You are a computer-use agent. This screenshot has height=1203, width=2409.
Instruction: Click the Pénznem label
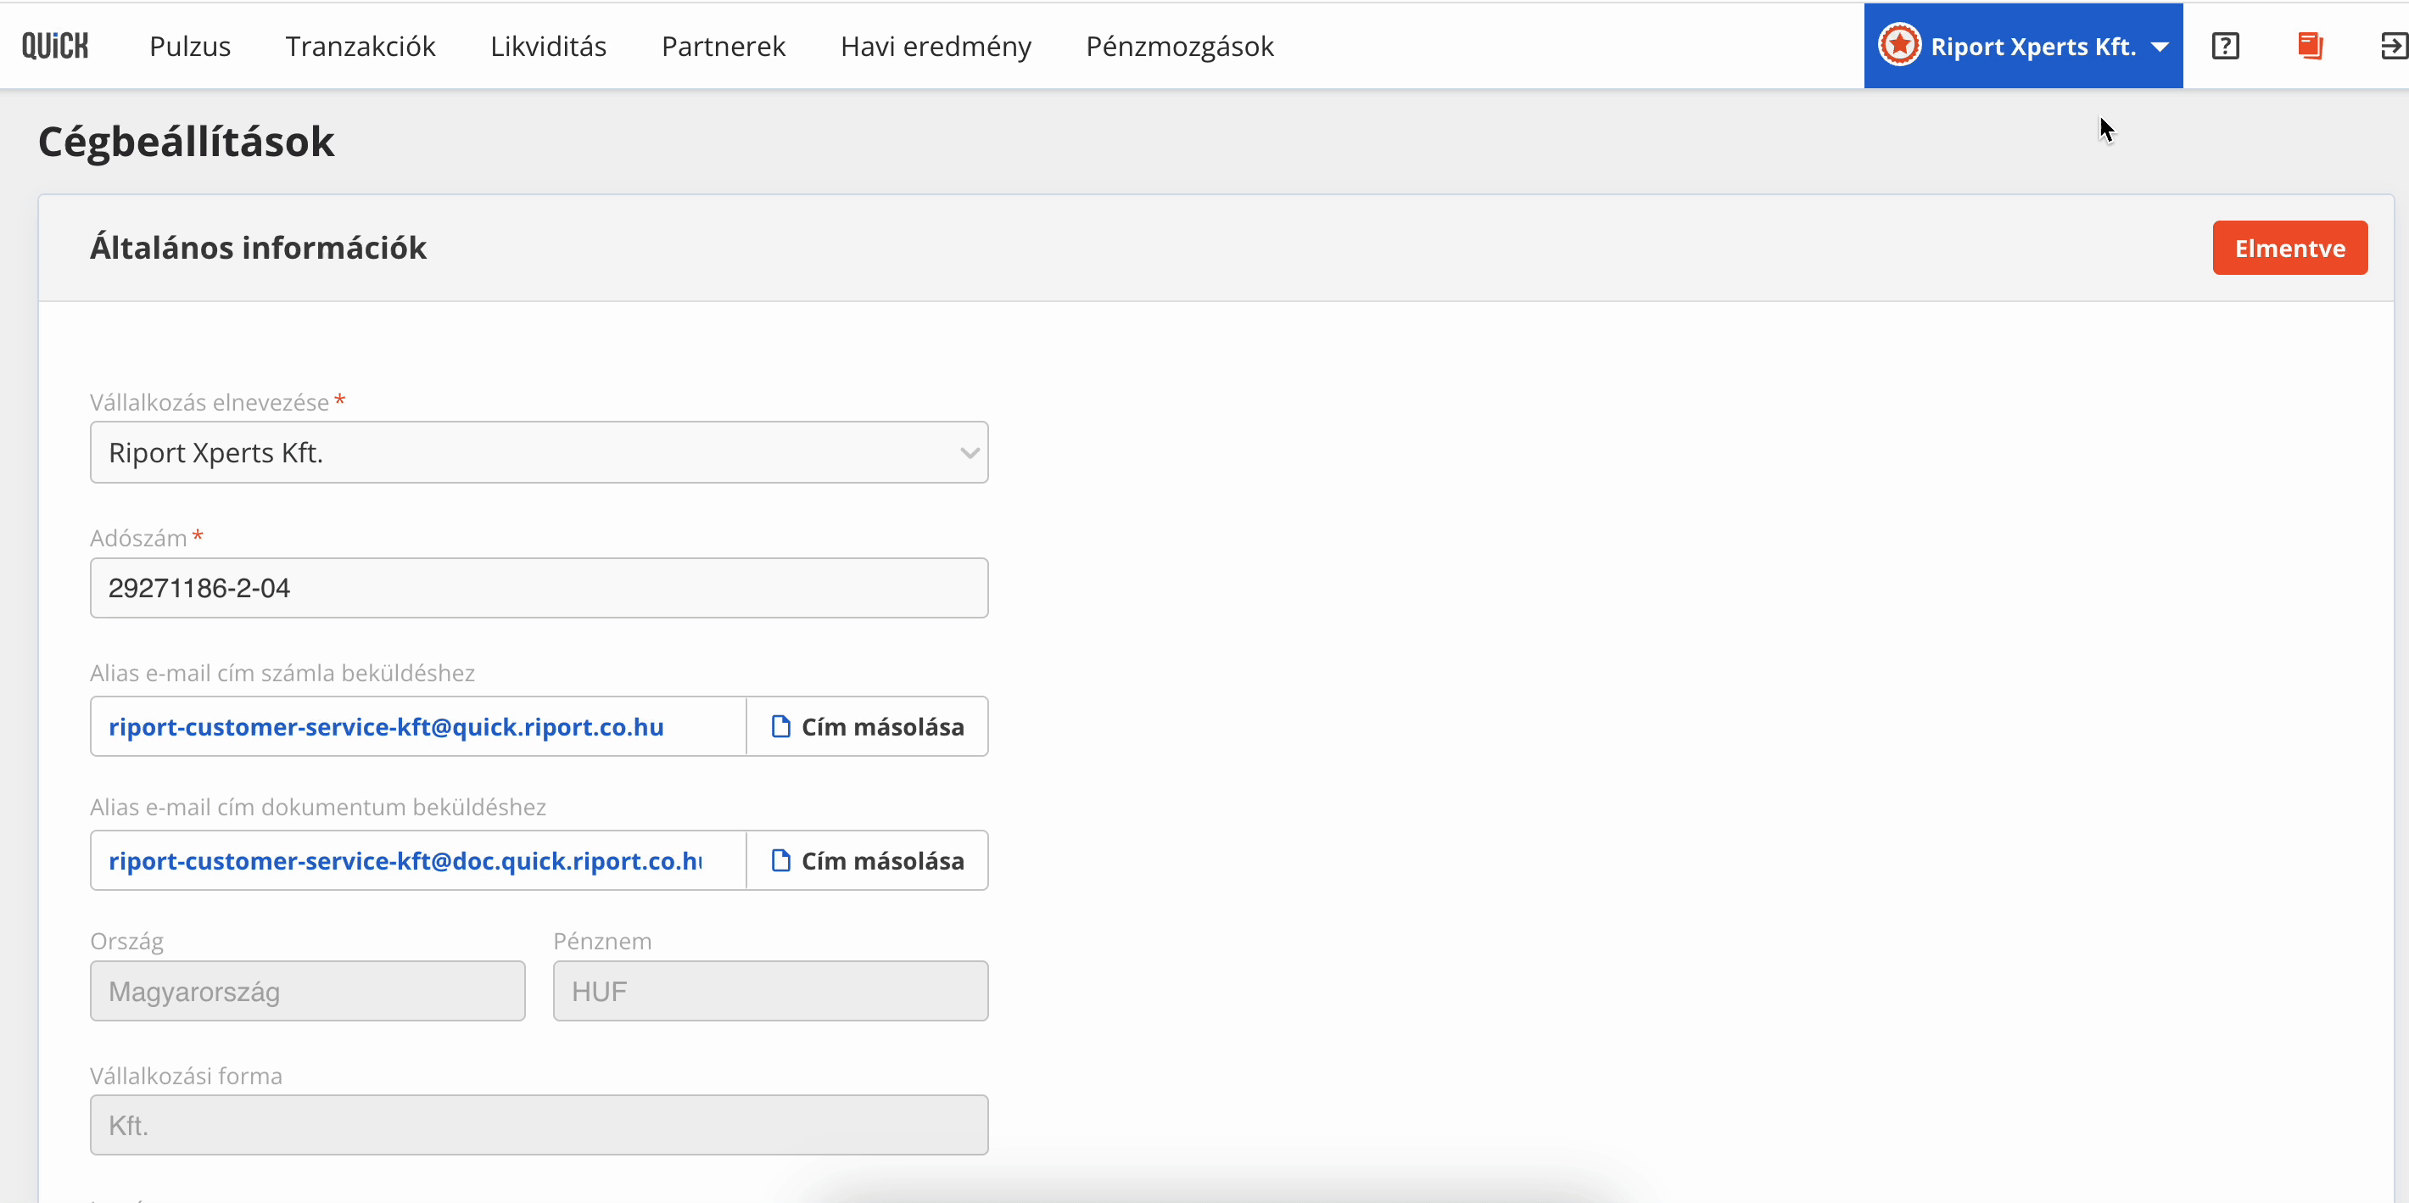602,941
